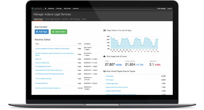The width and height of the screenshot is (204, 110).
Task: Click the +11.7% unique visitors change
Action: pos(139,65)
